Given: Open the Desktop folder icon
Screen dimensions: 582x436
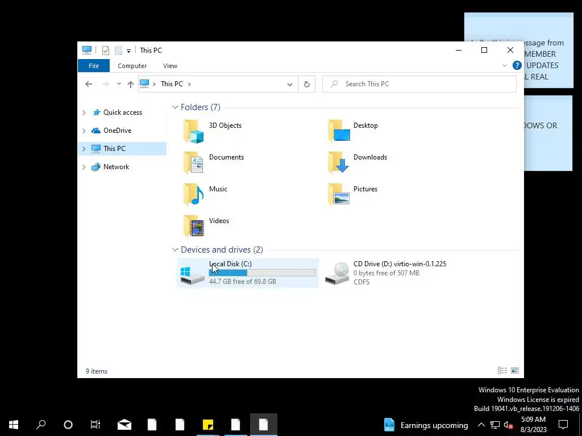Looking at the screenshot, I should click(339, 131).
